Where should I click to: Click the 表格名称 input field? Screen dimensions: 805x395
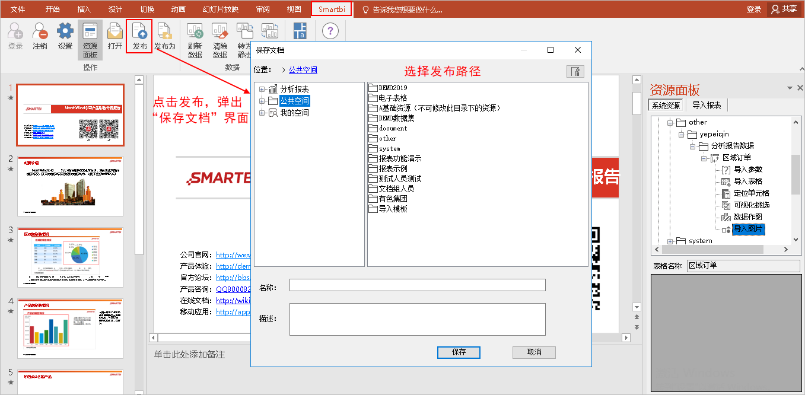(743, 266)
